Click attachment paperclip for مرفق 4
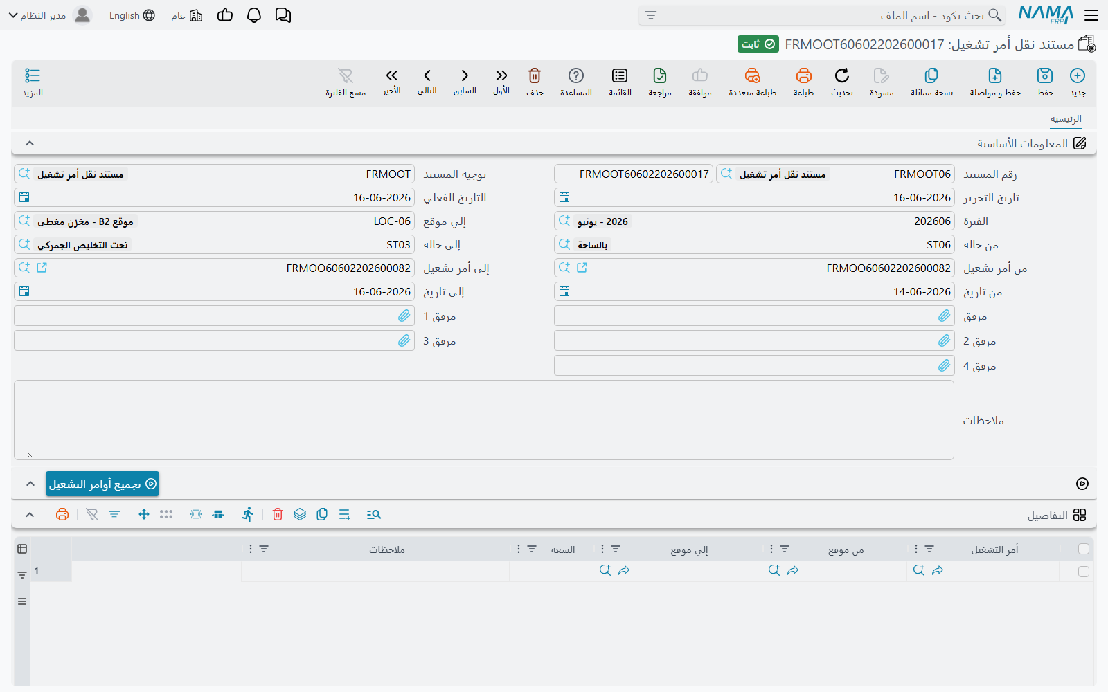The image size is (1108, 692). pyautogui.click(x=944, y=365)
